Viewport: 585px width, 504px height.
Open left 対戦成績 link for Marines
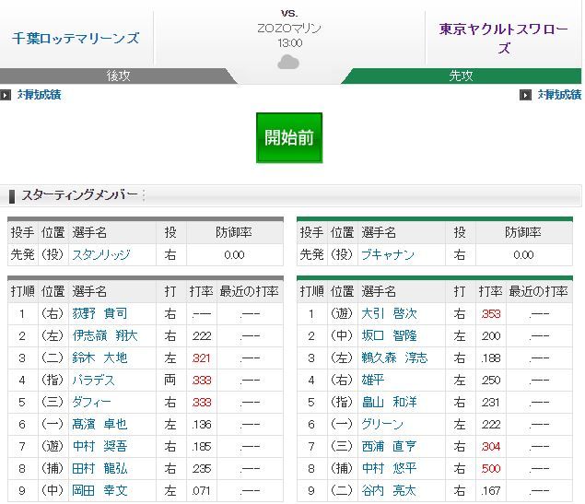click(40, 95)
